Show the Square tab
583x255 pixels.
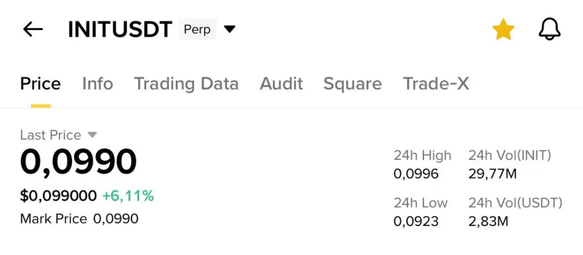pos(352,84)
